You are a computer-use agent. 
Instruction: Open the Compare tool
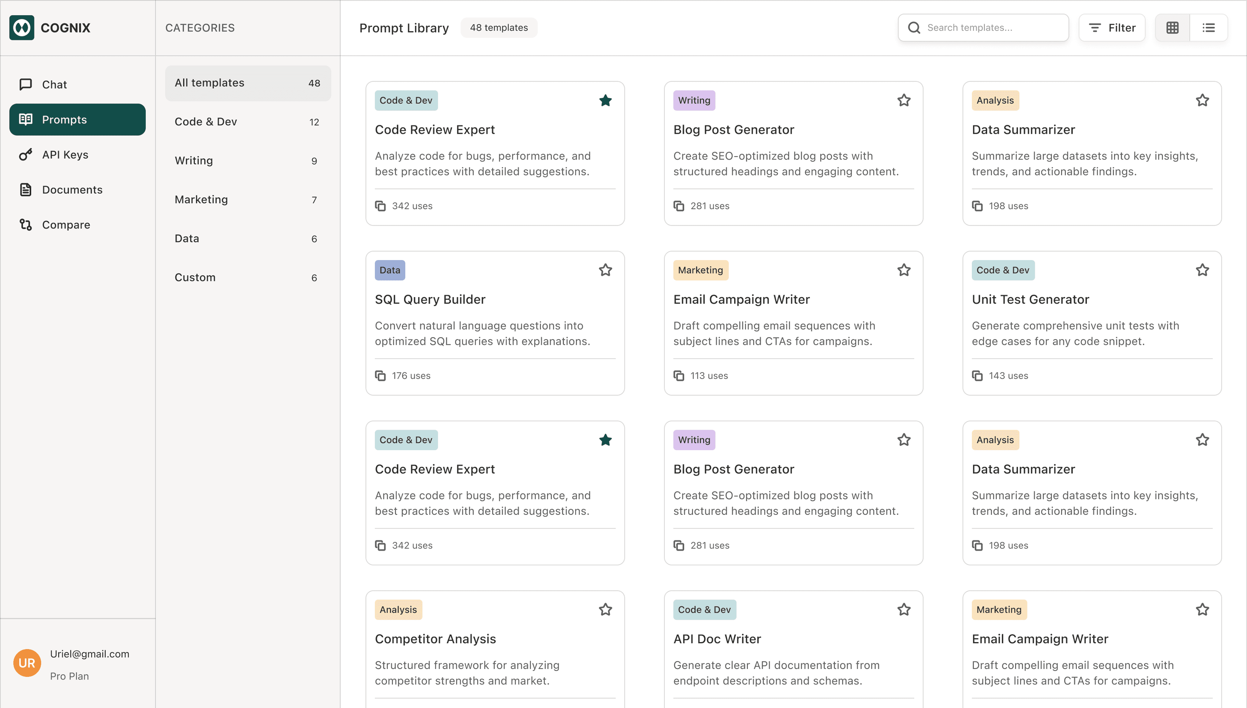[x=66, y=225]
